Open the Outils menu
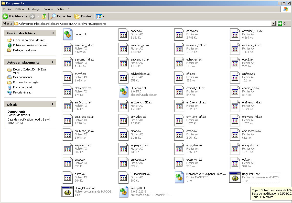The width and height of the screenshot is (292, 203). tap(60, 9)
